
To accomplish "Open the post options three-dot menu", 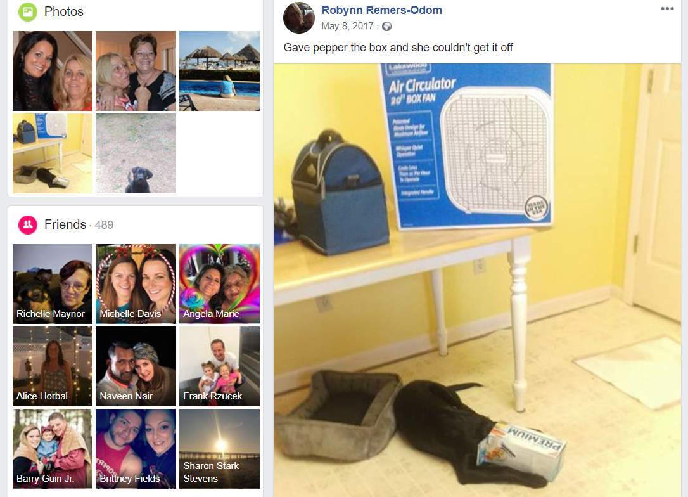I will pyautogui.click(x=667, y=9).
